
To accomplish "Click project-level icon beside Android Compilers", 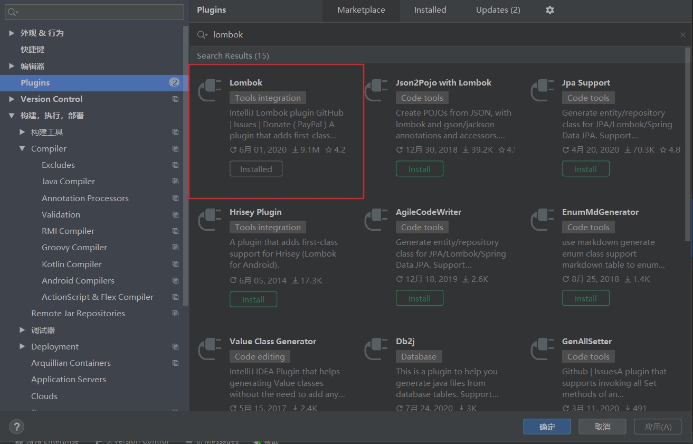I will 175,281.
